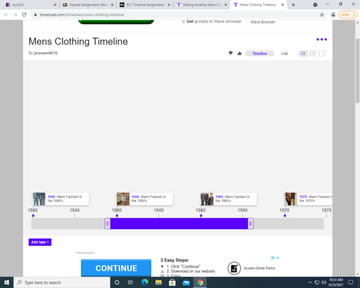Close the Mens Clothing Timeline tab
This screenshot has width=360, height=288.
click(283, 5)
